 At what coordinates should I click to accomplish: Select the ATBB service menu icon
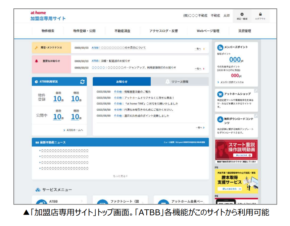41,202
